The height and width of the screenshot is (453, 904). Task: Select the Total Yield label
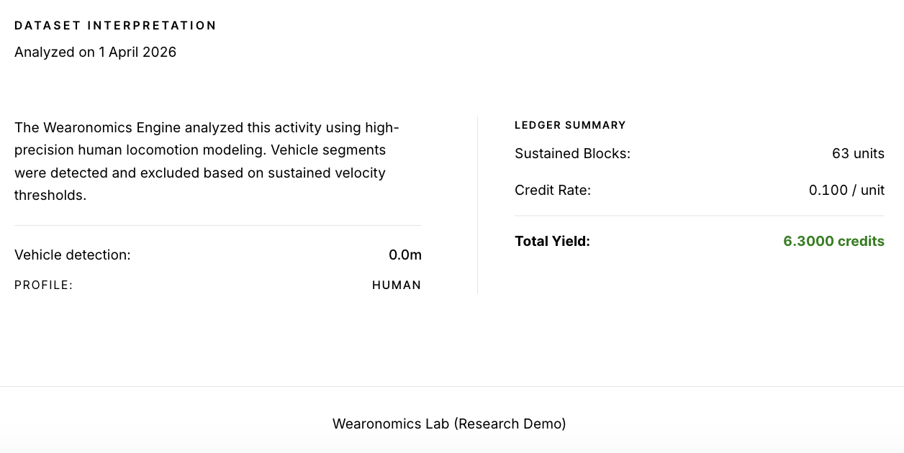552,242
